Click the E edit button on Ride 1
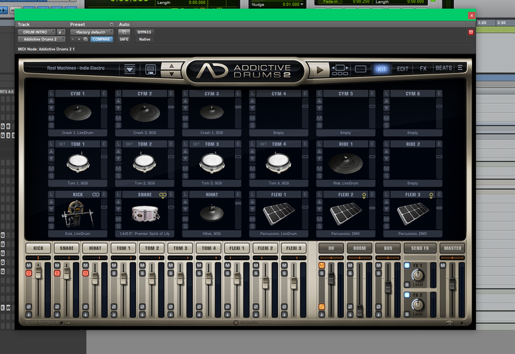The image size is (515, 354). [x=371, y=144]
